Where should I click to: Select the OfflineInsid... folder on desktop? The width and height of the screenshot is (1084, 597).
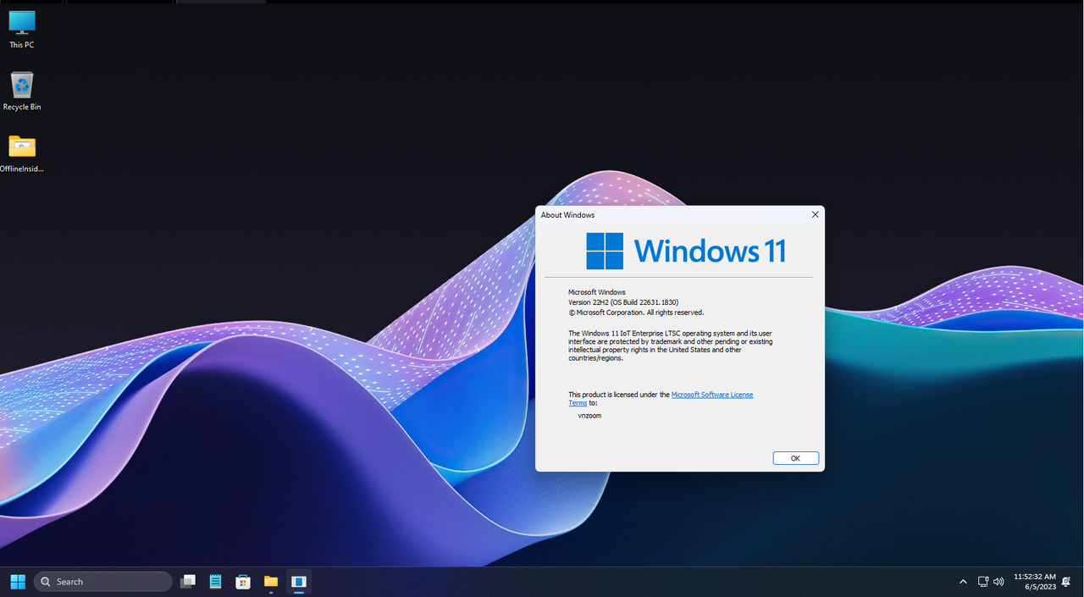point(22,153)
